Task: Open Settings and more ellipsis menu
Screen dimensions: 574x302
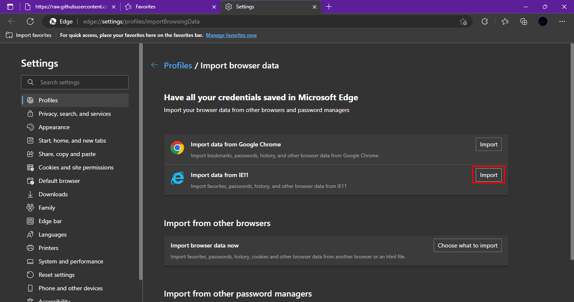Action: point(562,21)
